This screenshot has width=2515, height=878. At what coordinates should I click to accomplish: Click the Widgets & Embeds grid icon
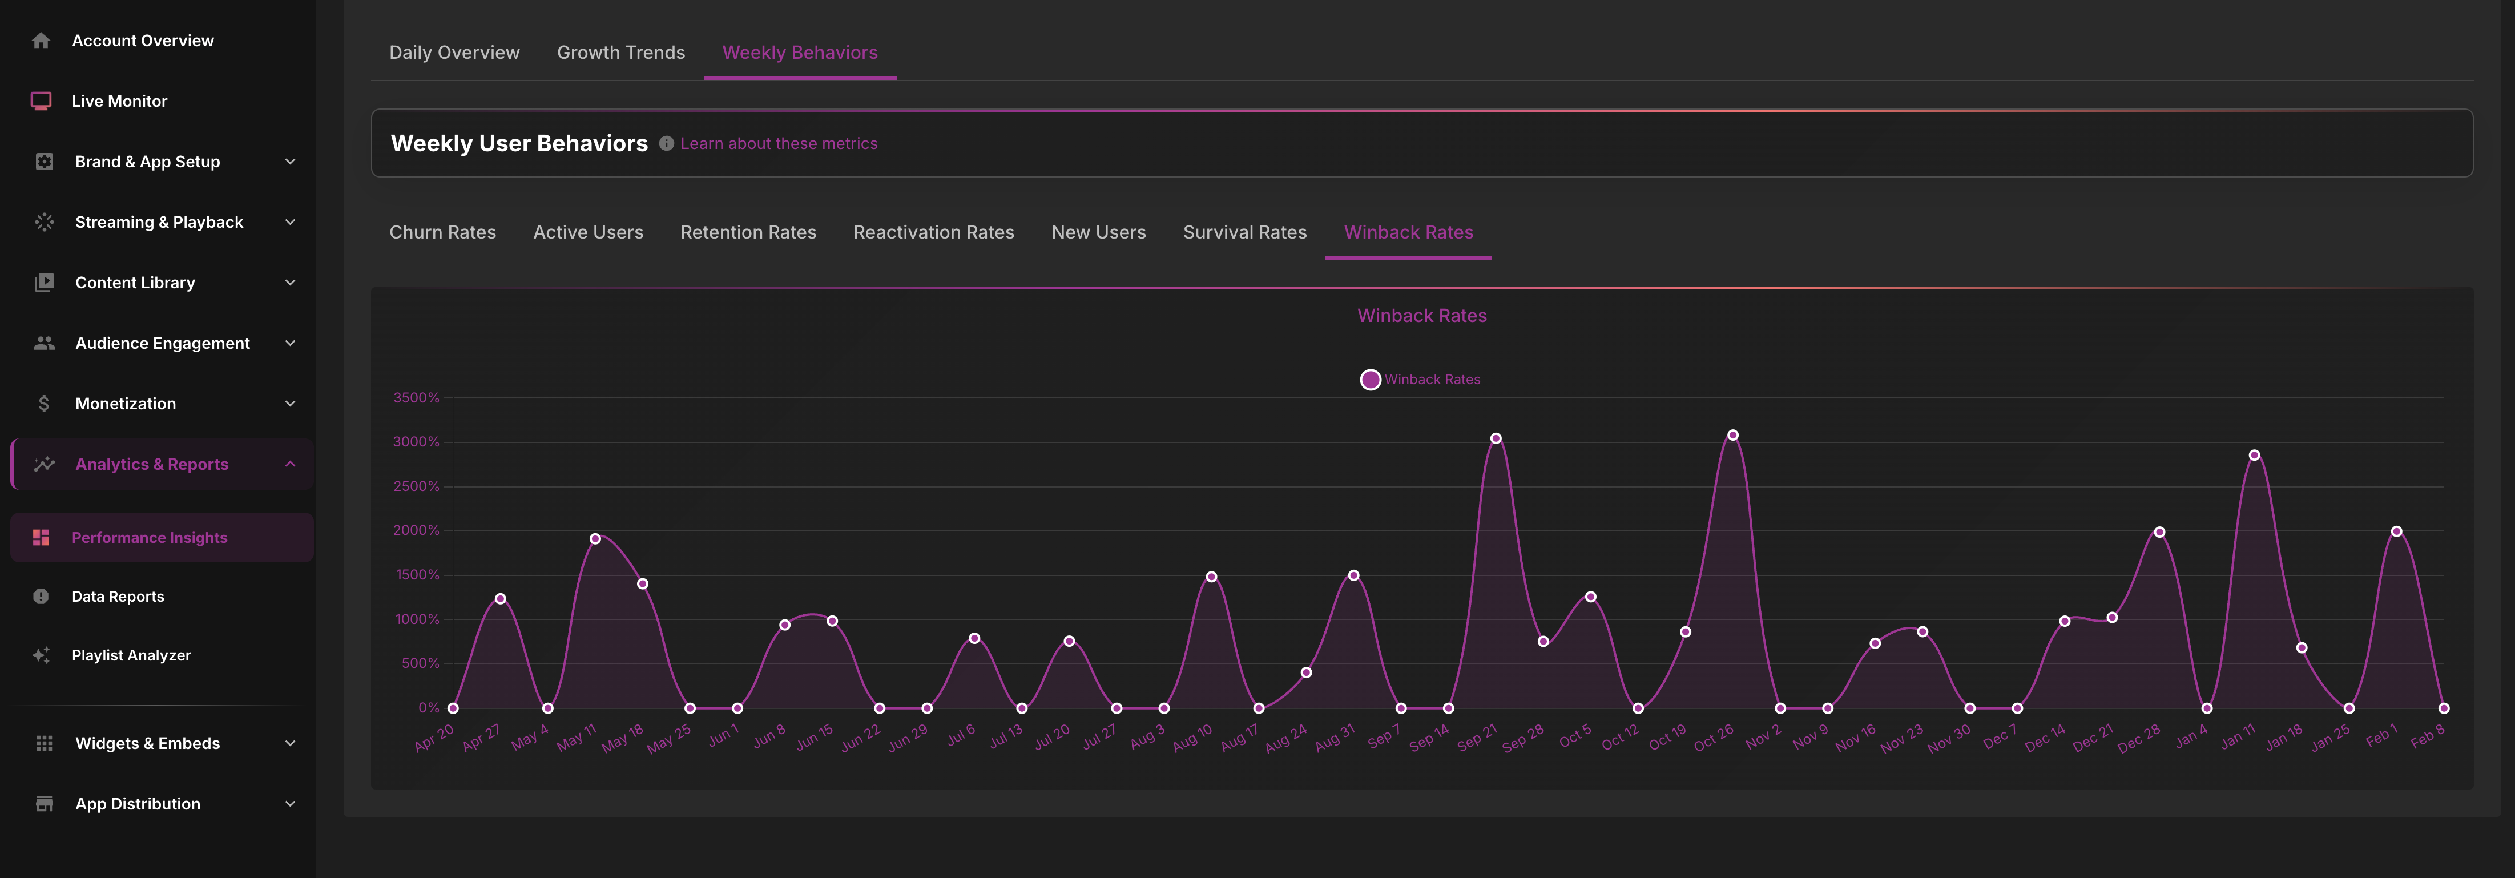tap(44, 743)
